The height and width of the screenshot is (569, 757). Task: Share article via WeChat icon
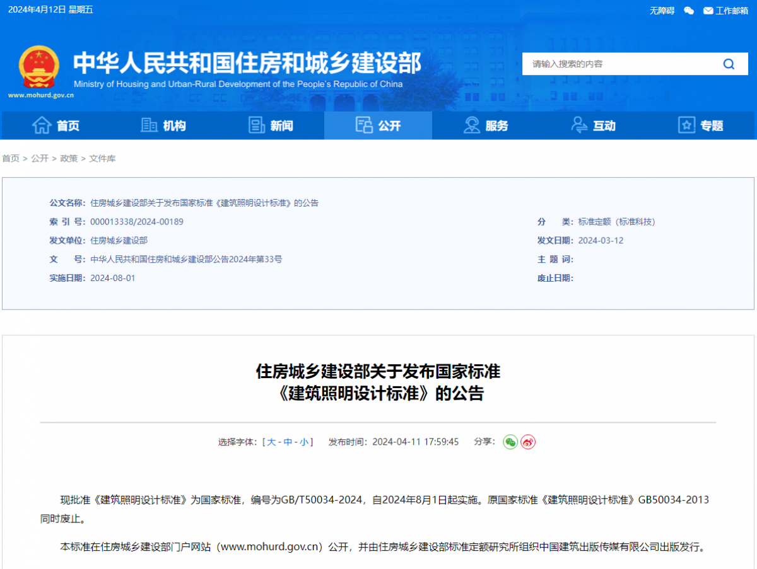pyautogui.click(x=510, y=442)
